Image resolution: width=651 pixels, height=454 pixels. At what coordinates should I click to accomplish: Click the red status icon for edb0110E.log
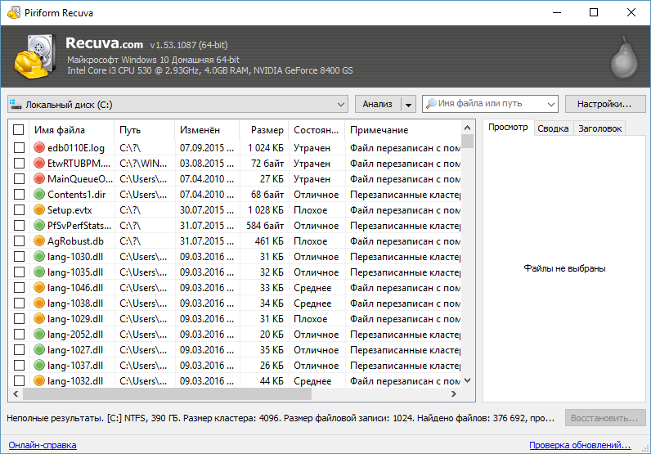tap(39, 147)
